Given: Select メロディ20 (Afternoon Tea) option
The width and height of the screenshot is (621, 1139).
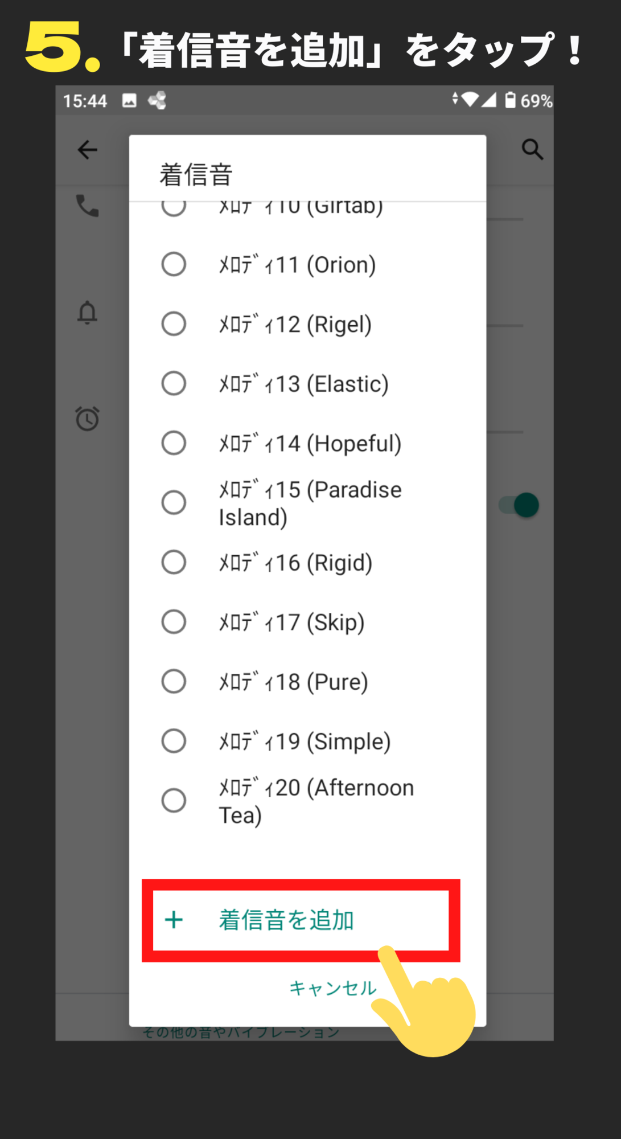Looking at the screenshot, I should [x=307, y=801].
